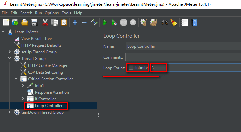
Task: Click the Loop Count value field
Action: point(195,68)
